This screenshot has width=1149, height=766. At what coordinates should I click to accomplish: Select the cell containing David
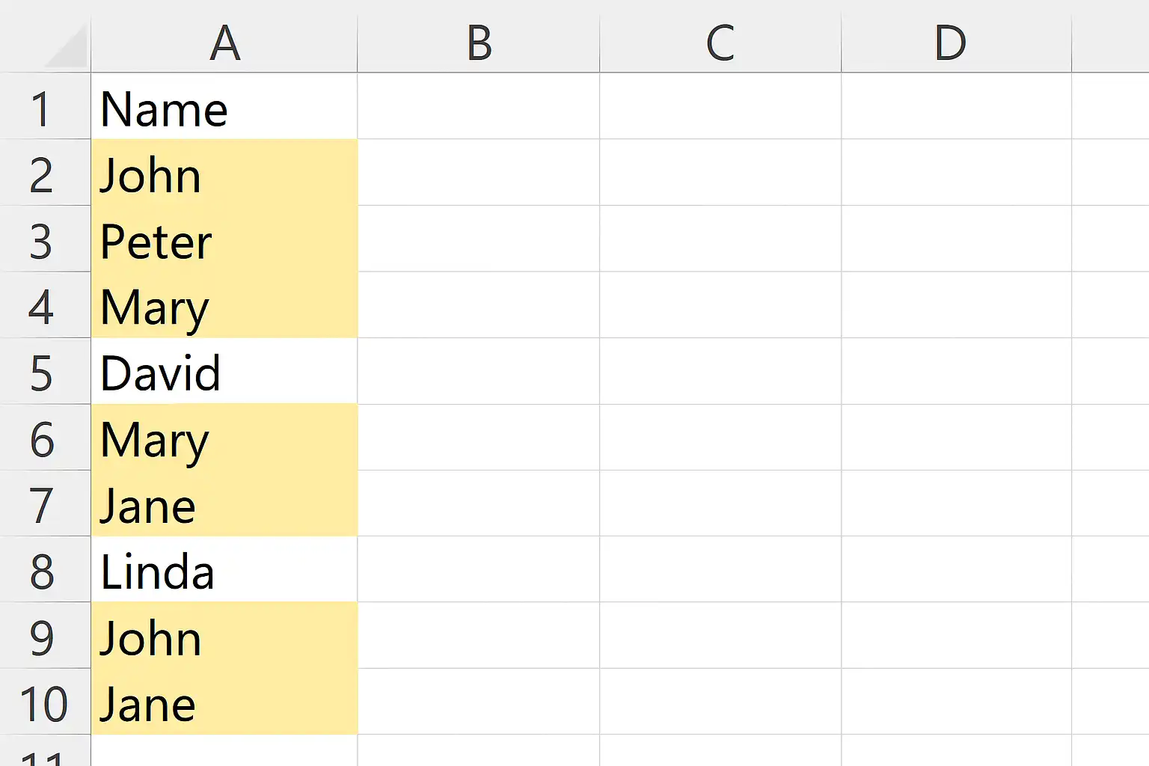tap(224, 373)
